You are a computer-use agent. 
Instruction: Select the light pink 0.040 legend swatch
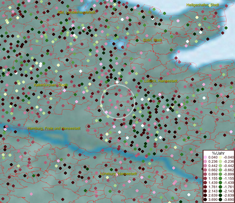click(x=206, y=157)
